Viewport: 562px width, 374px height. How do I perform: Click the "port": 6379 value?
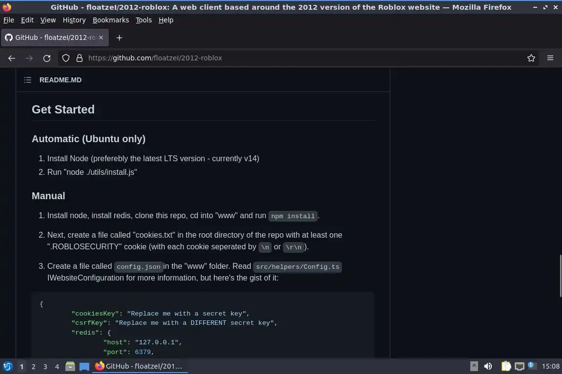tap(142, 352)
